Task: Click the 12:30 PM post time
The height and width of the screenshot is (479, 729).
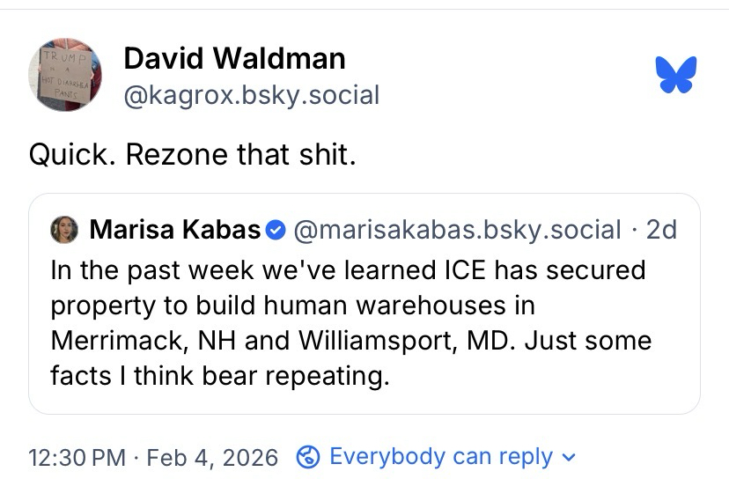Action: (x=79, y=458)
